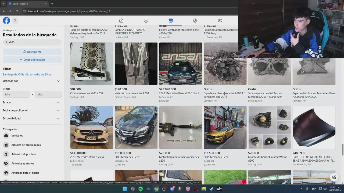This screenshot has height=193, width=344.
Task: Close the Facebook browser tab
Action: (x=46, y=4)
